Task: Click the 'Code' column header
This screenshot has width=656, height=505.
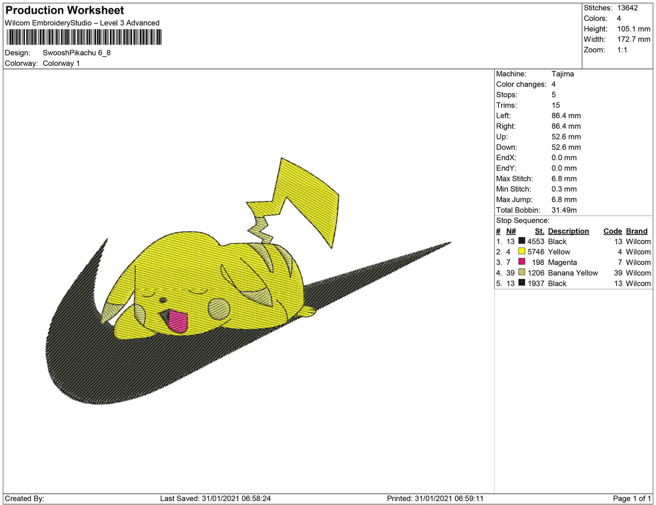Action: [612, 231]
